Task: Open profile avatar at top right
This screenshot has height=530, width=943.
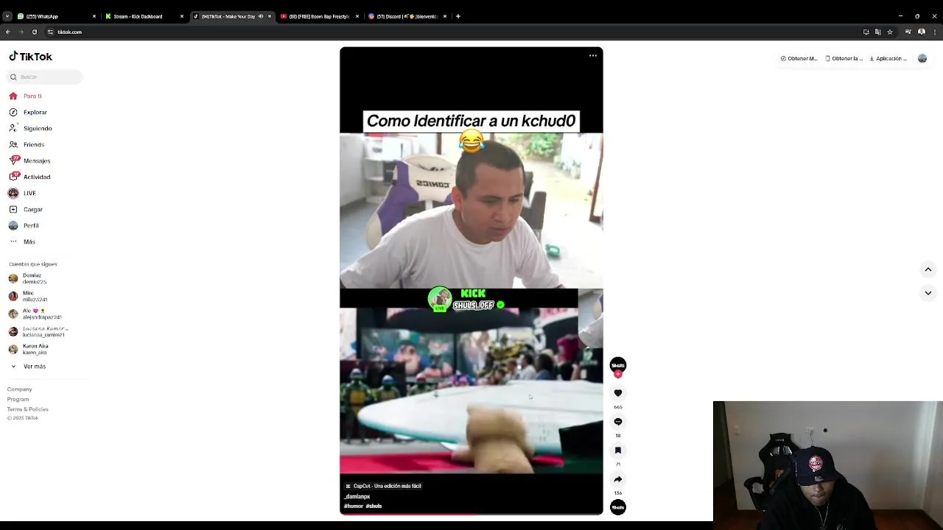Action: pos(922,58)
